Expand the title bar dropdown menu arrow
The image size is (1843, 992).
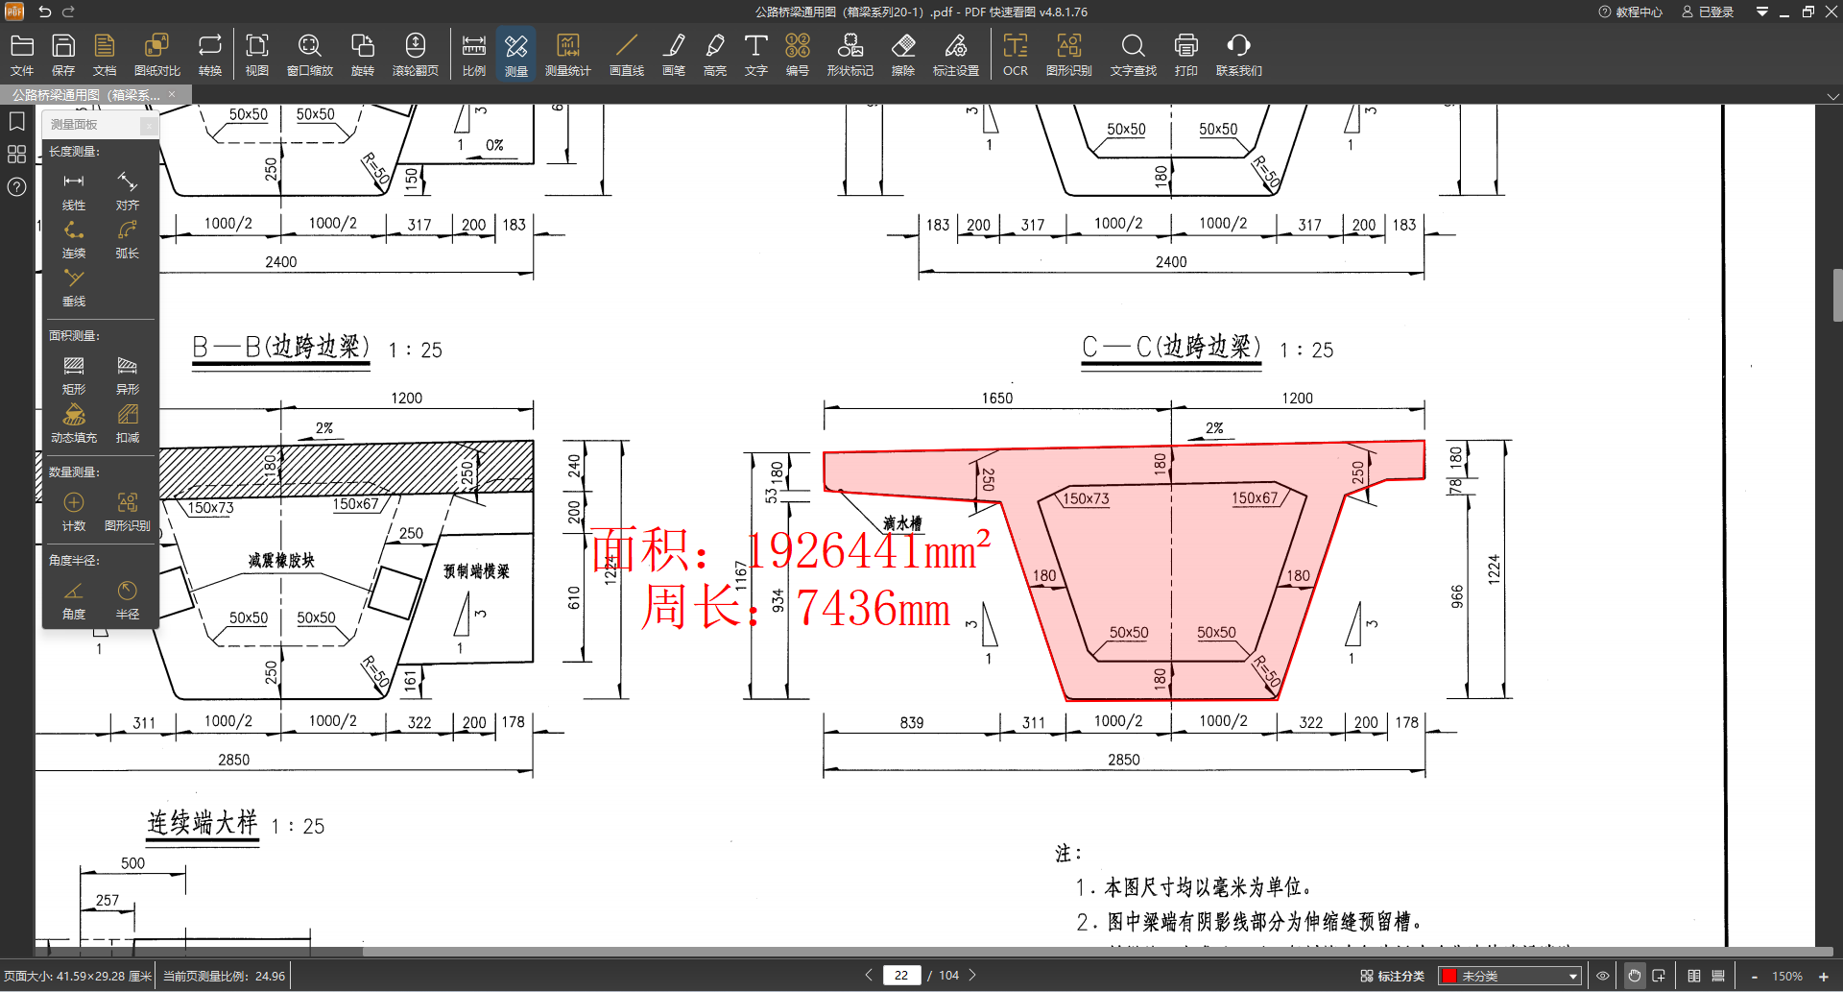coord(1761,12)
